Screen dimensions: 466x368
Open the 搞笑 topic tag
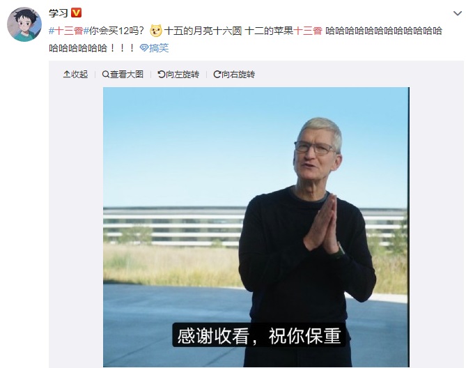(159, 48)
